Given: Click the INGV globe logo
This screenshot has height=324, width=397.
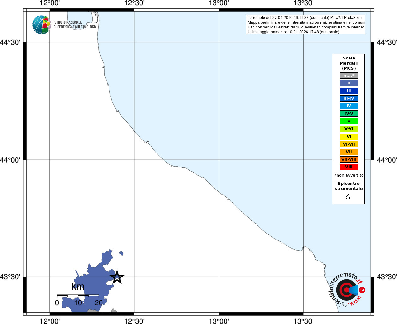Looking at the screenshot, I should pyautogui.click(x=42, y=25).
